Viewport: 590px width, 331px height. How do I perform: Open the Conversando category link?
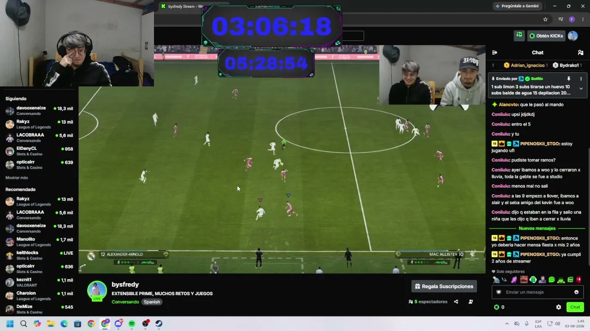click(x=125, y=302)
